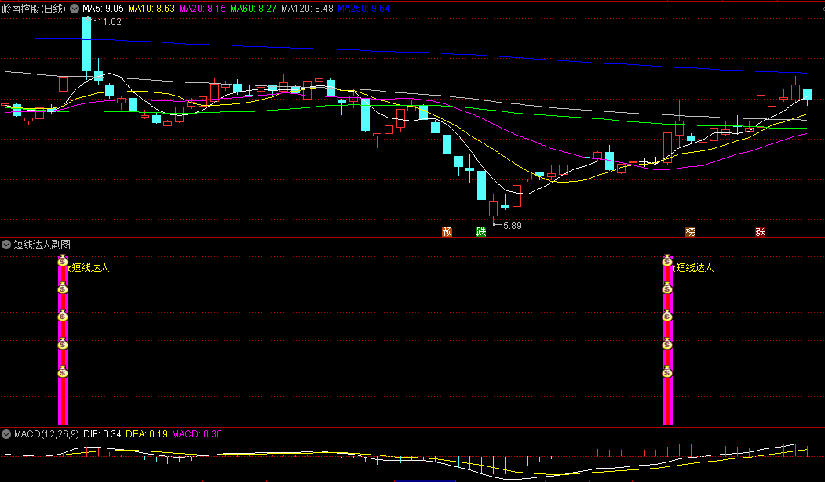825x482 pixels.
Task: Click topmost money bag on earlier signal bar
Action: click(x=63, y=261)
